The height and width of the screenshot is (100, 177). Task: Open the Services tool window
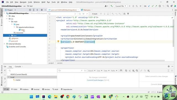click(46, 89)
